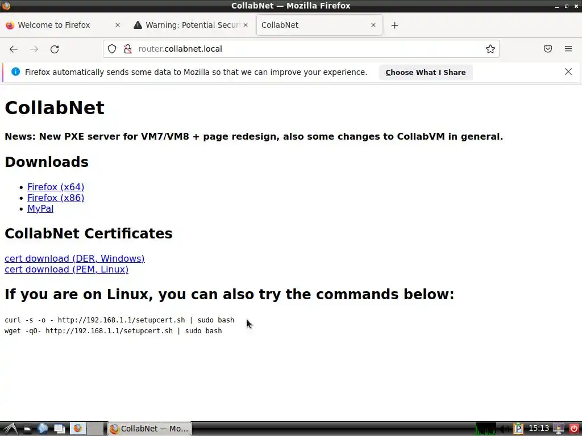Click the red power logout icon

tap(574, 429)
